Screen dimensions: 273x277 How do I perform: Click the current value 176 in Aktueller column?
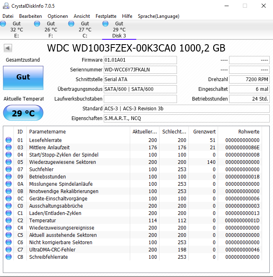tap(153, 148)
